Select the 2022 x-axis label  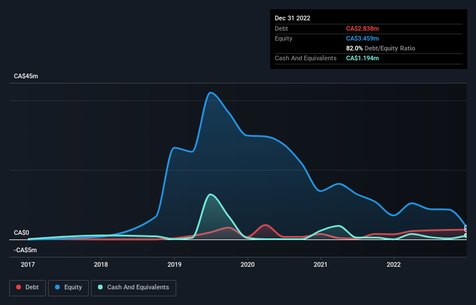394,264
